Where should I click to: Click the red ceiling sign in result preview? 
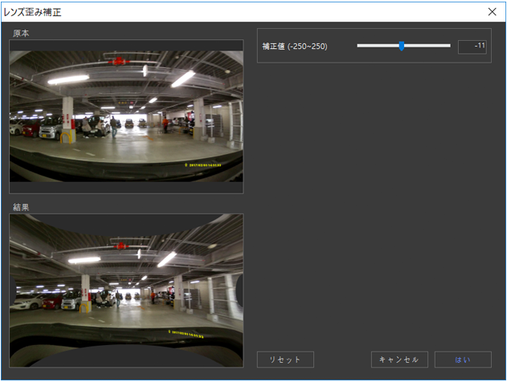tap(120, 242)
